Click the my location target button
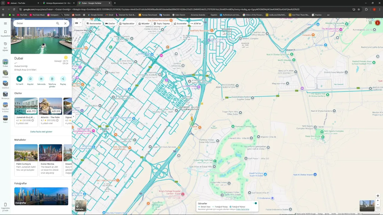 tap(378, 196)
